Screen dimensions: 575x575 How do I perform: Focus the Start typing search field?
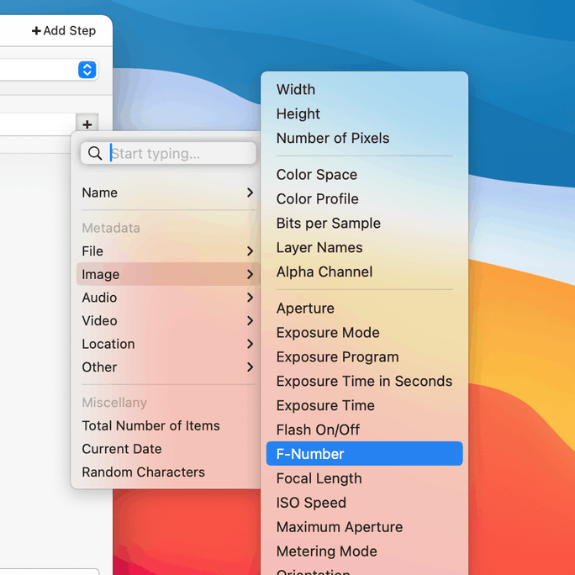(181, 153)
